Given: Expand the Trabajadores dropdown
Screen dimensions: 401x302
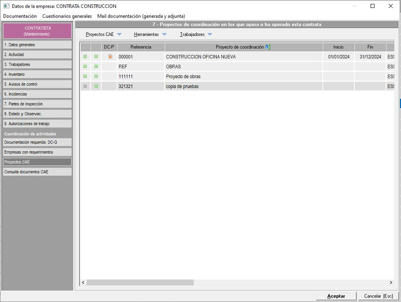Looking at the screenshot, I should [x=209, y=34].
